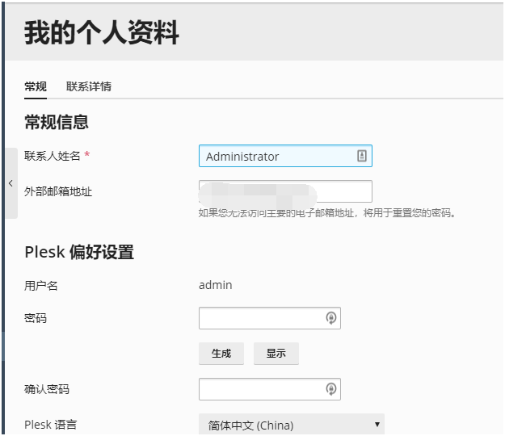Click the Plesk 语言 label
The width and height of the screenshot is (505, 436).
tap(51, 425)
